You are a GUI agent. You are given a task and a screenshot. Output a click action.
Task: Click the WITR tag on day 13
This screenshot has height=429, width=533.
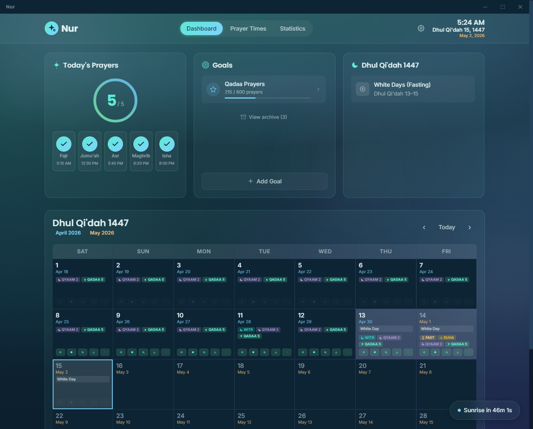(x=368, y=338)
